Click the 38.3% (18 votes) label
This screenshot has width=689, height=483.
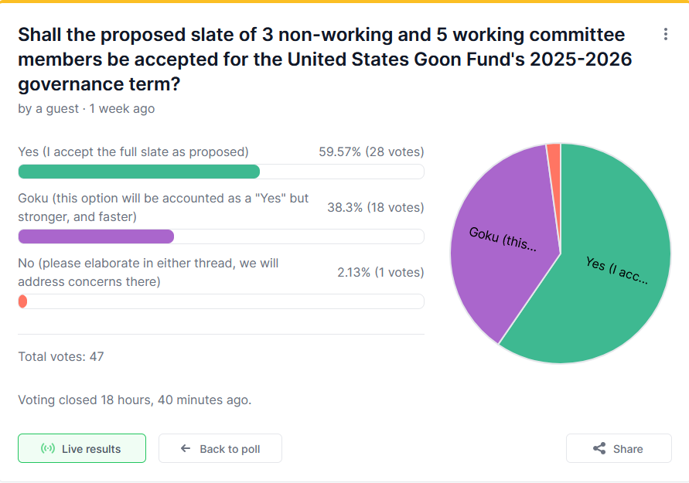375,208
